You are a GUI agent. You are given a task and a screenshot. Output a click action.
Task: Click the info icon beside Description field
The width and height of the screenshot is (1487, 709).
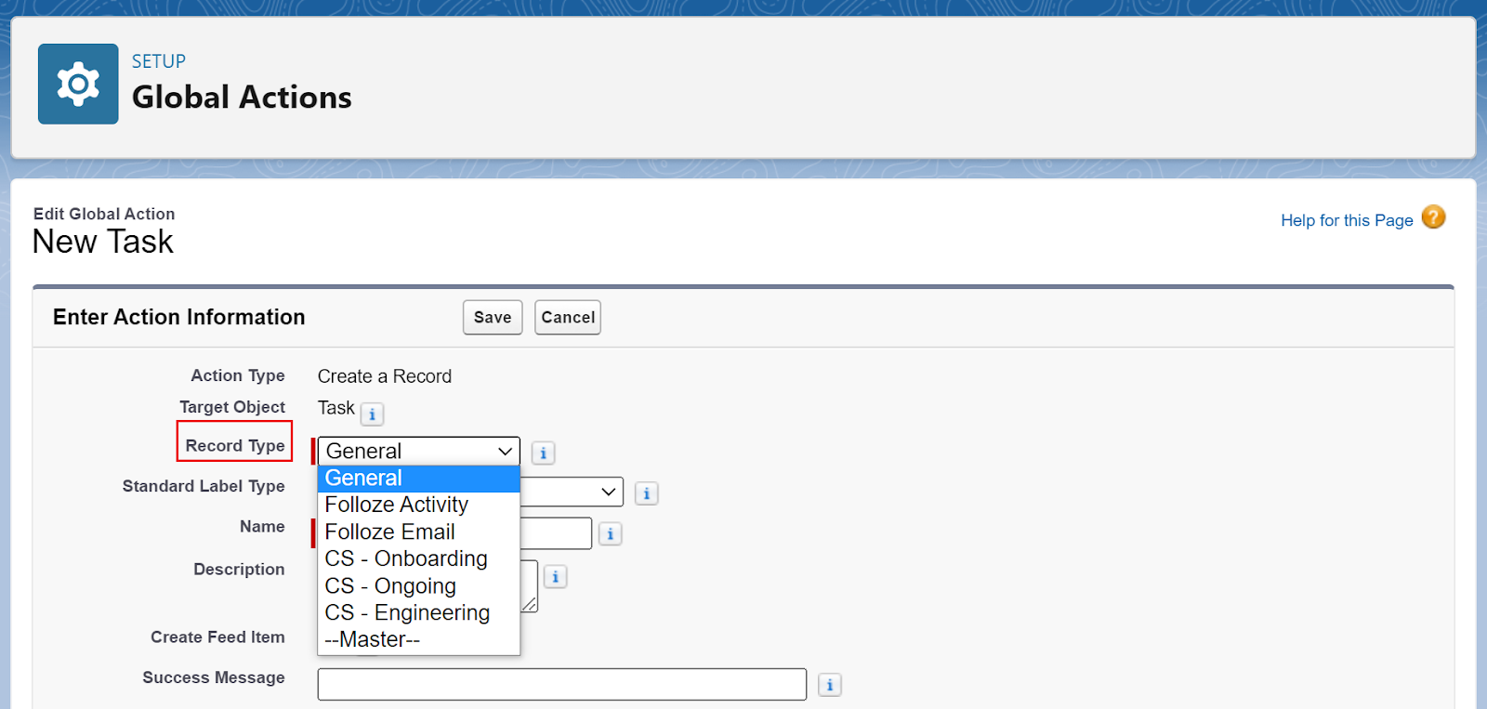click(555, 576)
